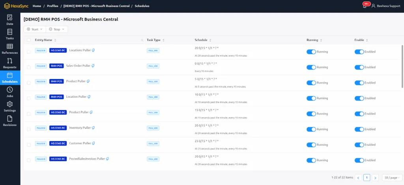Click the '1-22 of 22 items' text
The width and height of the screenshot is (404, 185).
[x=342, y=178]
